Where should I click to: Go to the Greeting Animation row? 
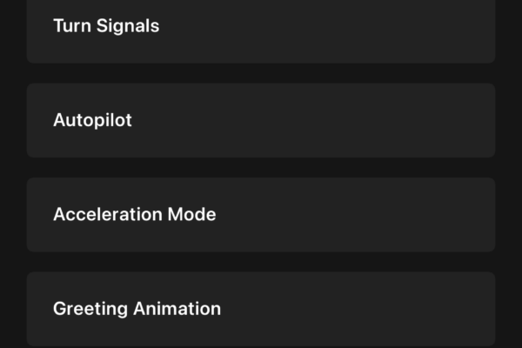click(x=261, y=308)
